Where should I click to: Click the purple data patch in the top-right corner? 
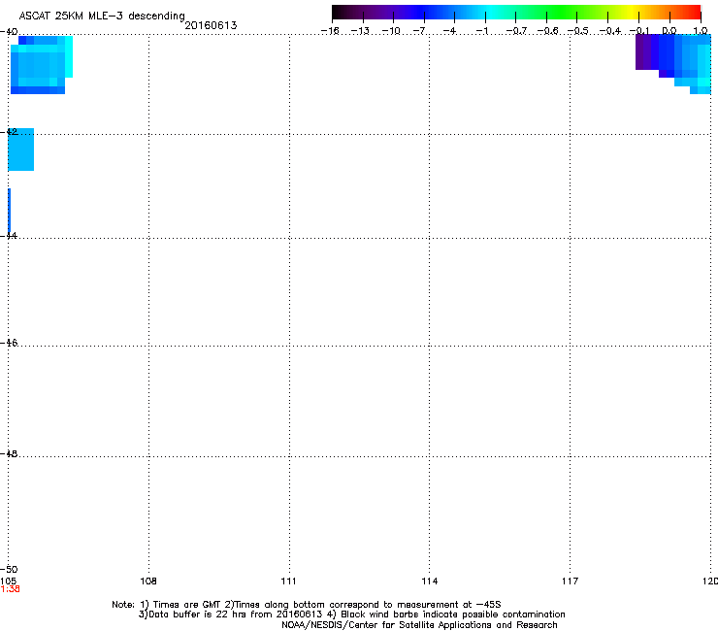(x=646, y=51)
